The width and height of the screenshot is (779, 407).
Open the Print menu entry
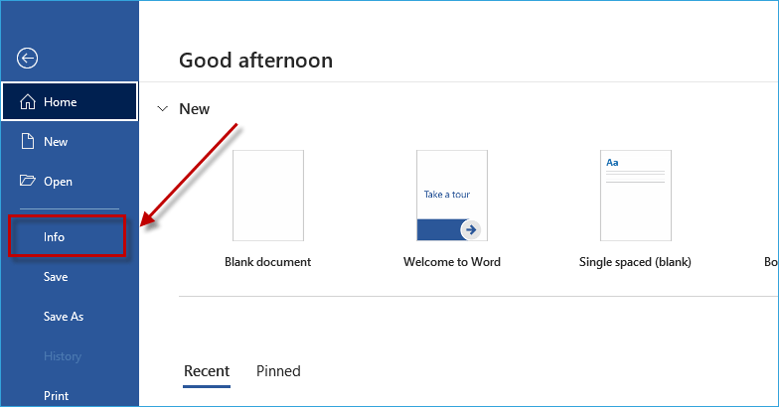tap(56, 395)
